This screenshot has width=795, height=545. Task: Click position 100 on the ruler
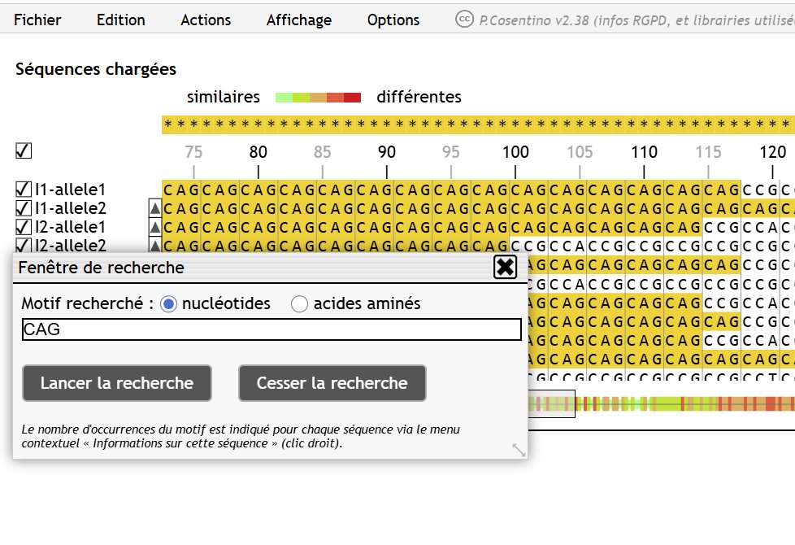point(515,152)
